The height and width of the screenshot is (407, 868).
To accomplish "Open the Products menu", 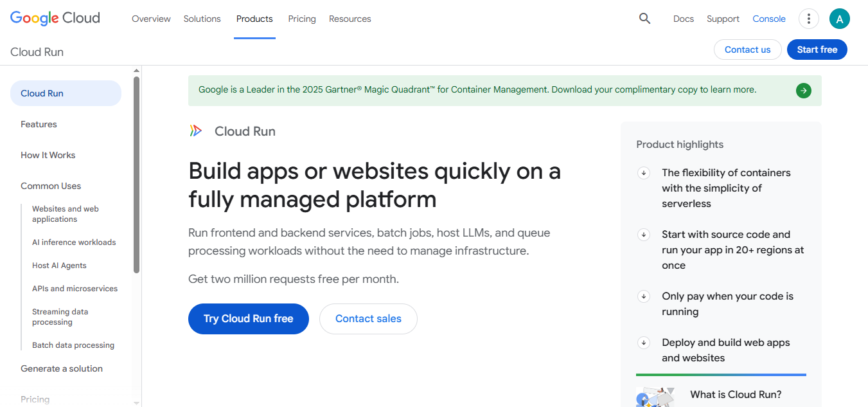I will [254, 19].
